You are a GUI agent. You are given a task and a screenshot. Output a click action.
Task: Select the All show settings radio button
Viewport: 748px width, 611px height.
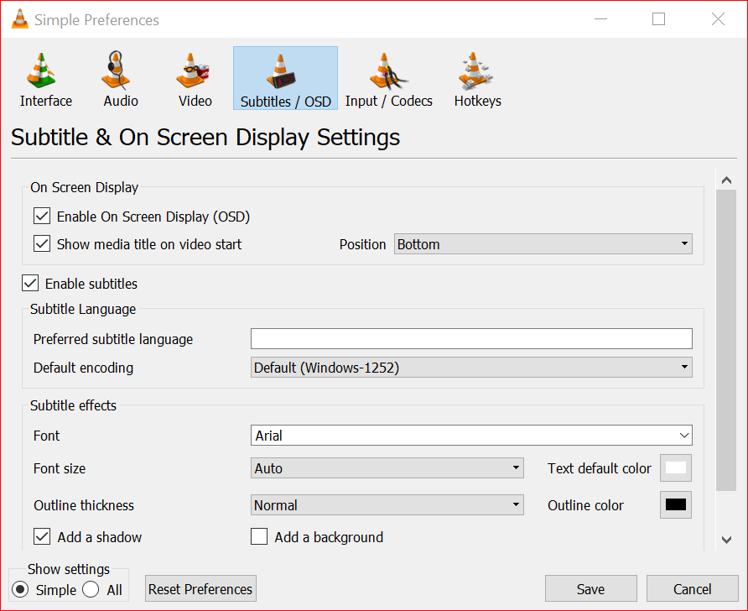(x=91, y=590)
